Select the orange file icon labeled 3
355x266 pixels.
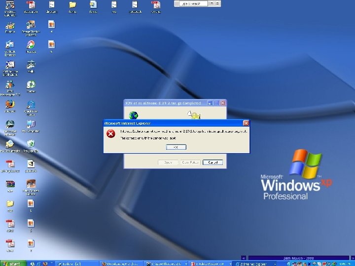31,244
